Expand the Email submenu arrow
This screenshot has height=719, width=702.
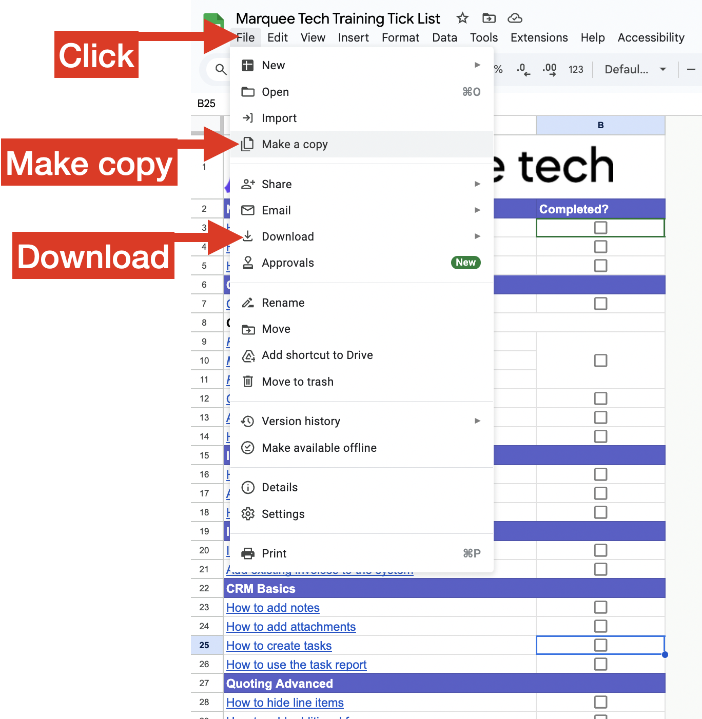coord(477,210)
